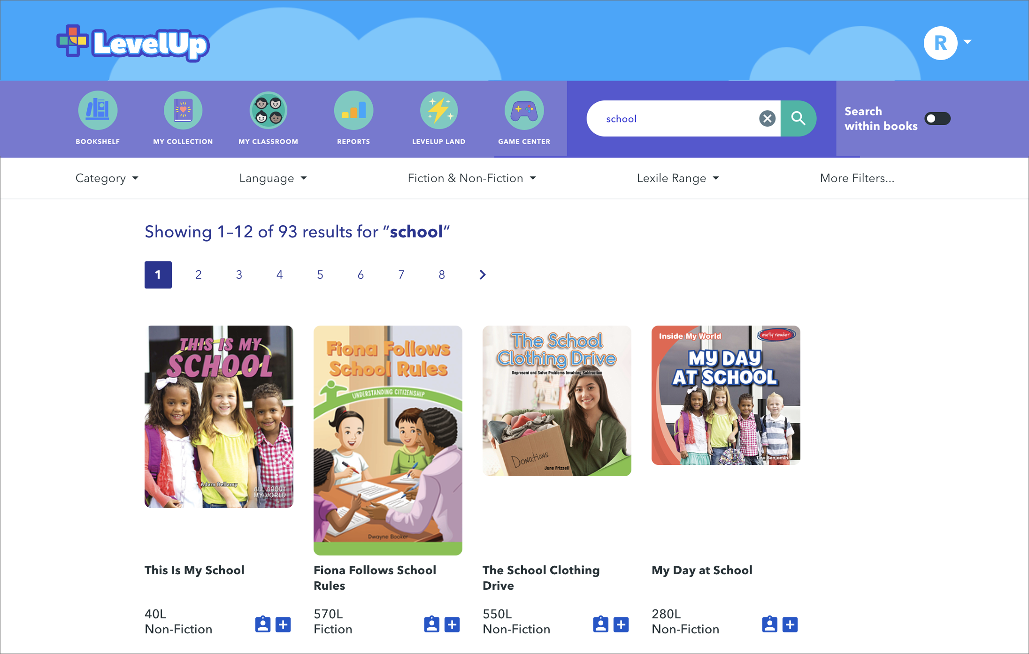
Task: Click the school search input field
Action: click(676, 119)
